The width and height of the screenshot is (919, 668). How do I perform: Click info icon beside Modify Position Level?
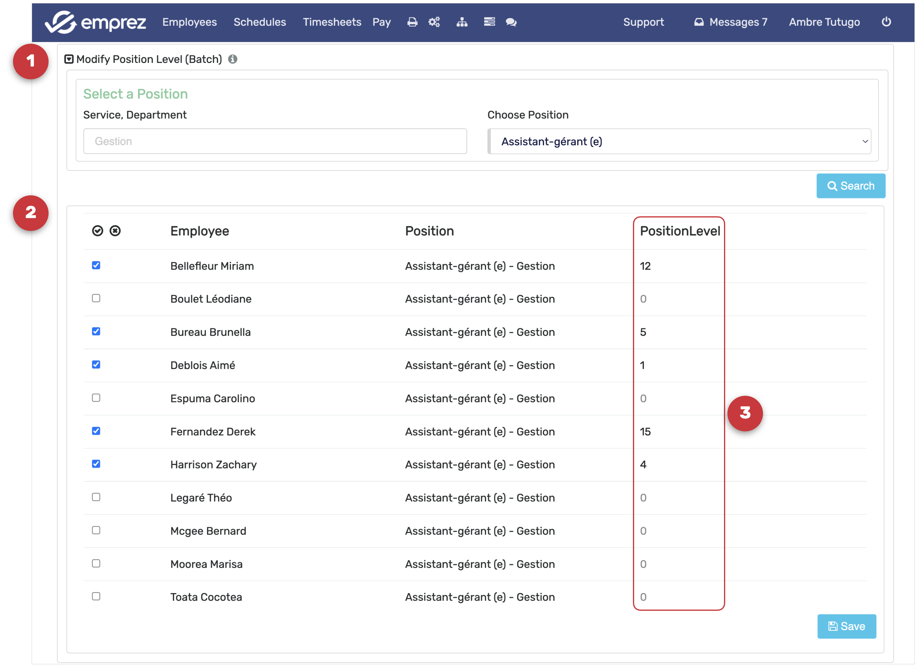(x=232, y=59)
